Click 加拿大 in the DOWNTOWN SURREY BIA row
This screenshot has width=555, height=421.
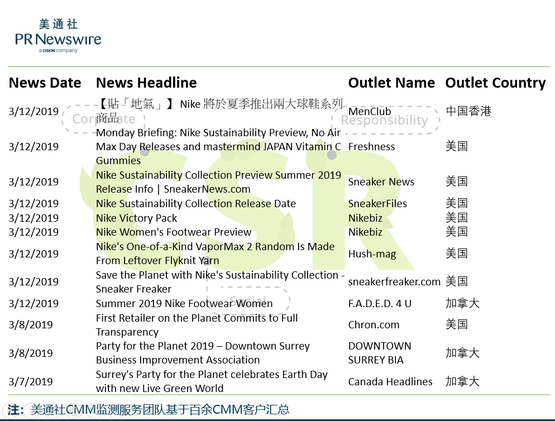pos(462,353)
